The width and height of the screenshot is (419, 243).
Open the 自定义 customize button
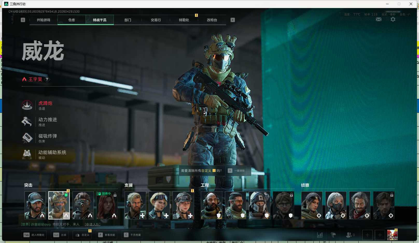82,235
